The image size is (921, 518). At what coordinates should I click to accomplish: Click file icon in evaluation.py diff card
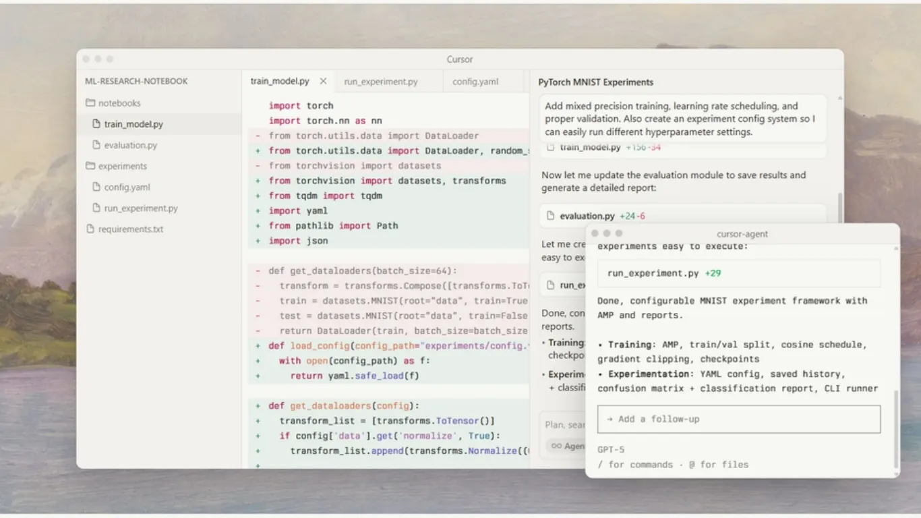[x=551, y=216]
